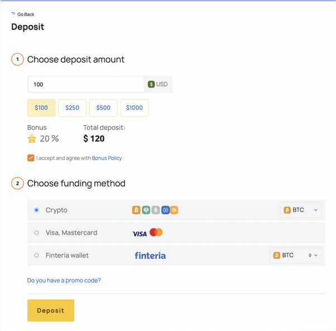This screenshot has height=331, width=336.
Task: Select the Visa, Mastercard radio button
Action: [36, 233]
